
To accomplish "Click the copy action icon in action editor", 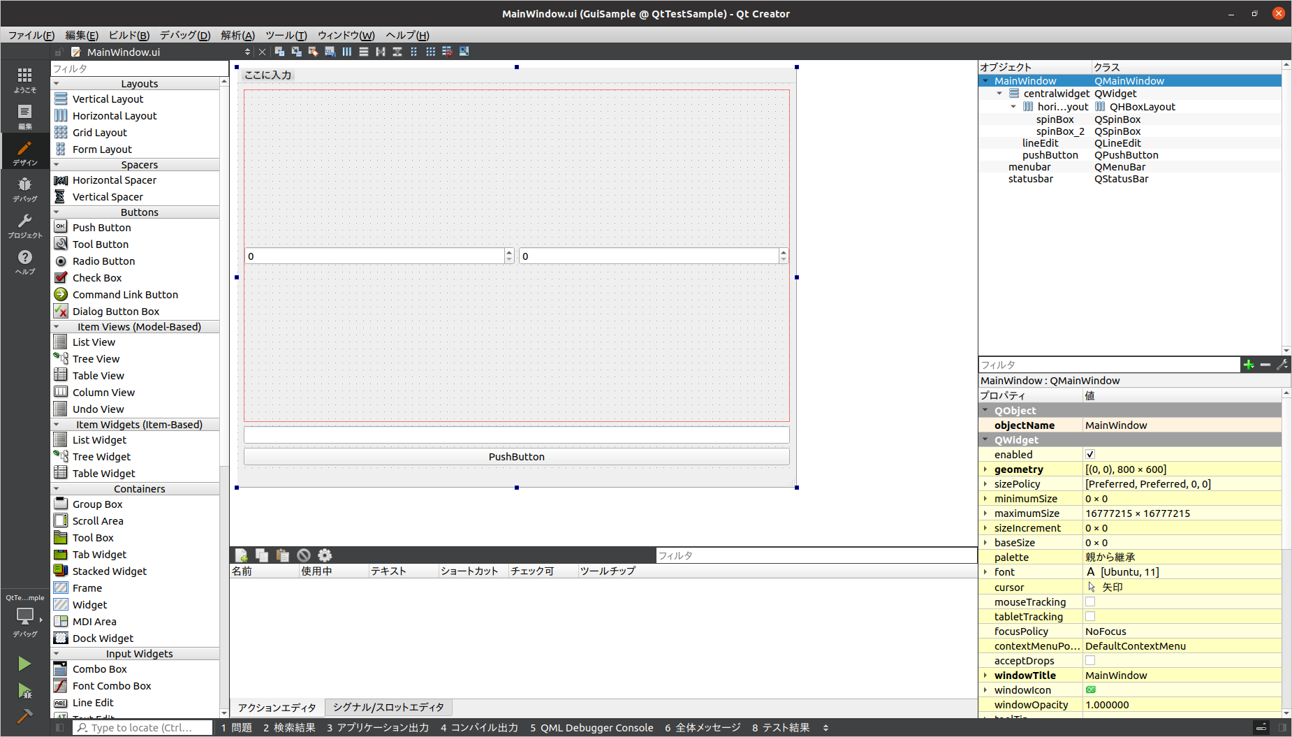I will point(262,555).
